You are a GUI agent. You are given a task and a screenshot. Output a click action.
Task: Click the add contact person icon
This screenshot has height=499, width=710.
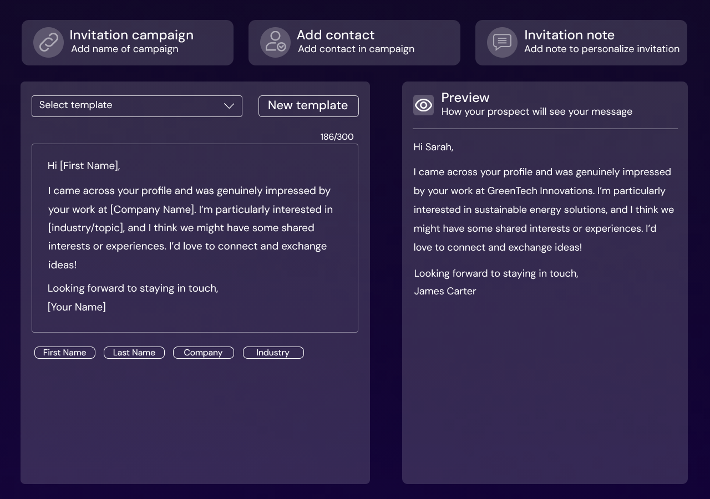click(275, 43)
